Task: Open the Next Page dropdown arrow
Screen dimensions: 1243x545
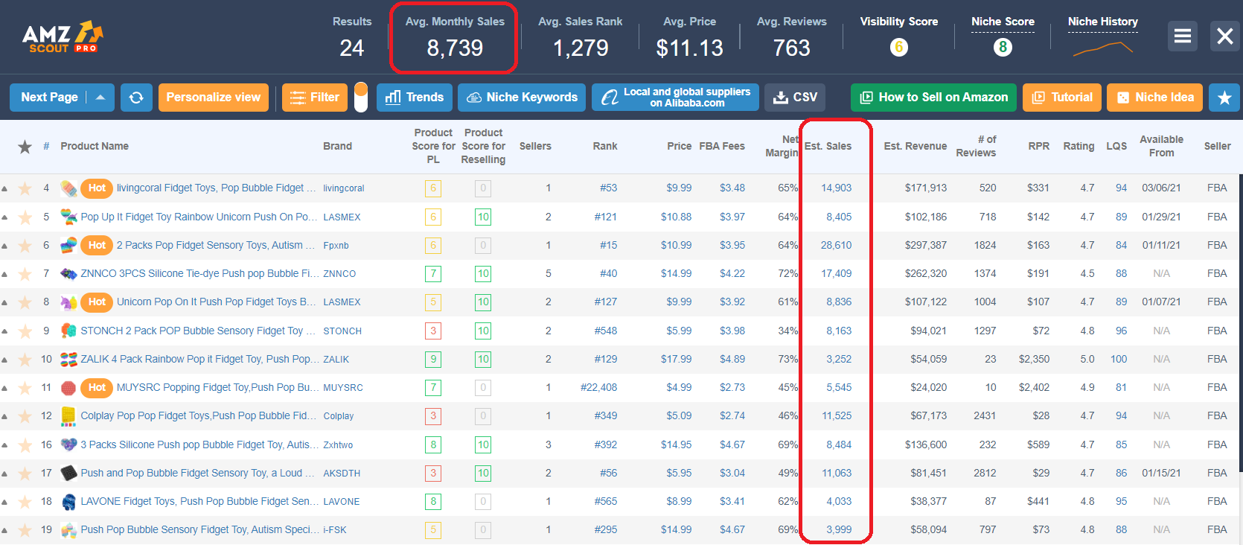Action: [100, 98]
